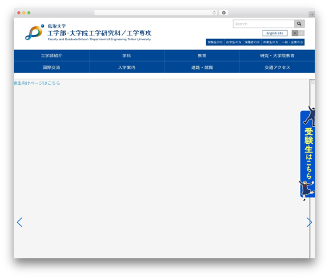Open 教育 menu
Viewport: 329px width, 278px height.
click(x=202, y=56)
